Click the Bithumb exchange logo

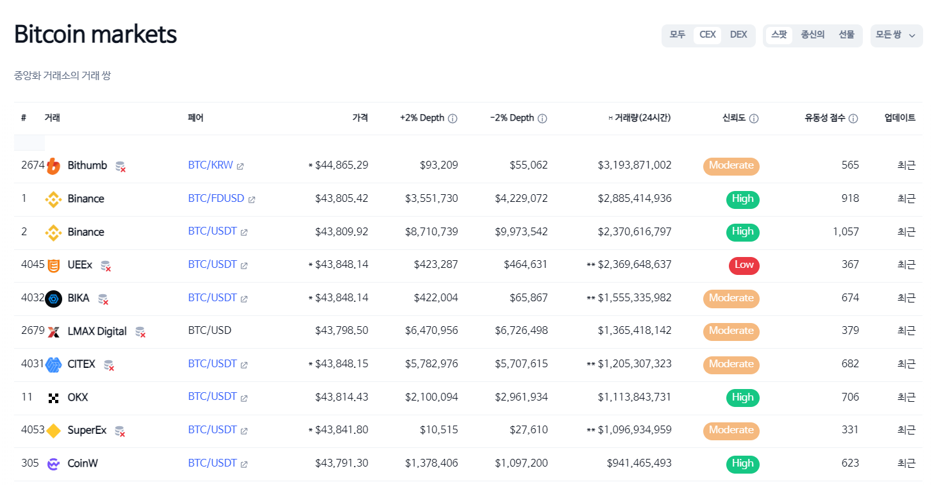tap(54, 165)
